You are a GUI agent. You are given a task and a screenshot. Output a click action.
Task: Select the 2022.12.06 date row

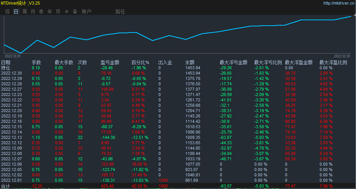tap(12, 164)
